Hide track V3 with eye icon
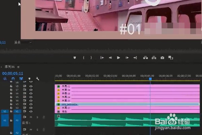Viewport: 202px width, 135px height. pyautogui.click(x=31, y=104)
